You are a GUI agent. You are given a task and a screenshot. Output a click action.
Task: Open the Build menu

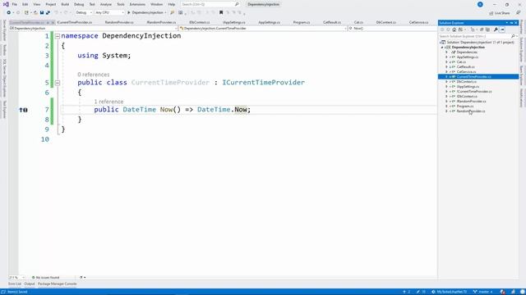tap(65, 4)
